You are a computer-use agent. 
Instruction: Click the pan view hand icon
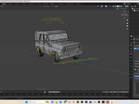point(127,23)
